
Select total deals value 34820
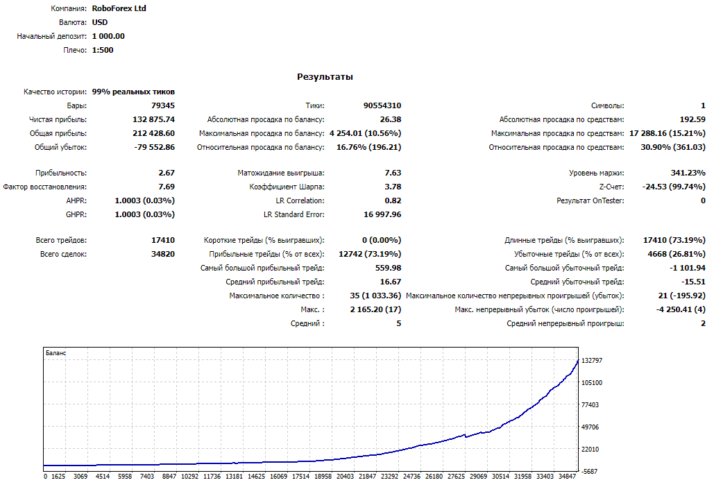click(x=163, y=254)
